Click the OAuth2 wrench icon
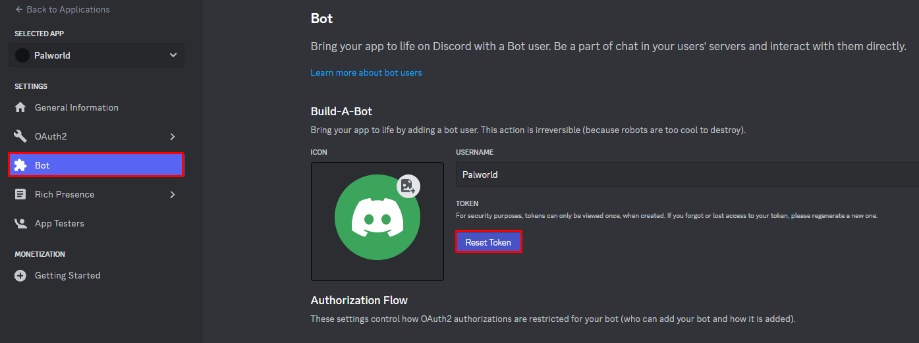The width and height of the screenshot is (919, 343). [21, 136]
